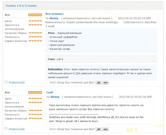This screenshot has height=135, width=166.
Task: Click the reply speech bubble icon under the Cool! review
Action: pyautogui.click(x=6, y=129)
